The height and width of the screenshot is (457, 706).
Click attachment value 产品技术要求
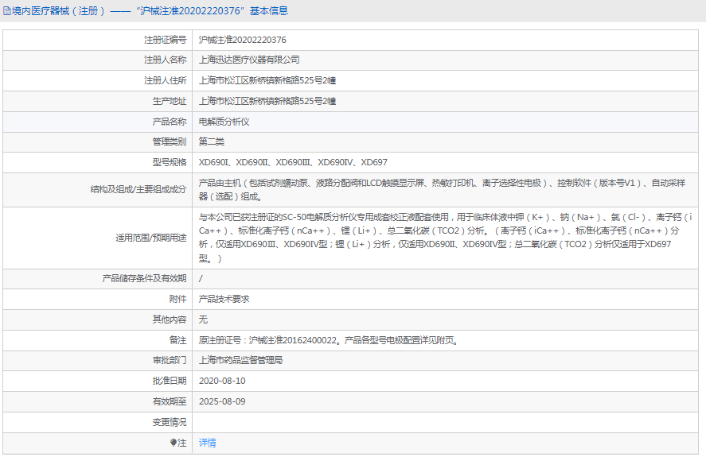pos(224,299)
